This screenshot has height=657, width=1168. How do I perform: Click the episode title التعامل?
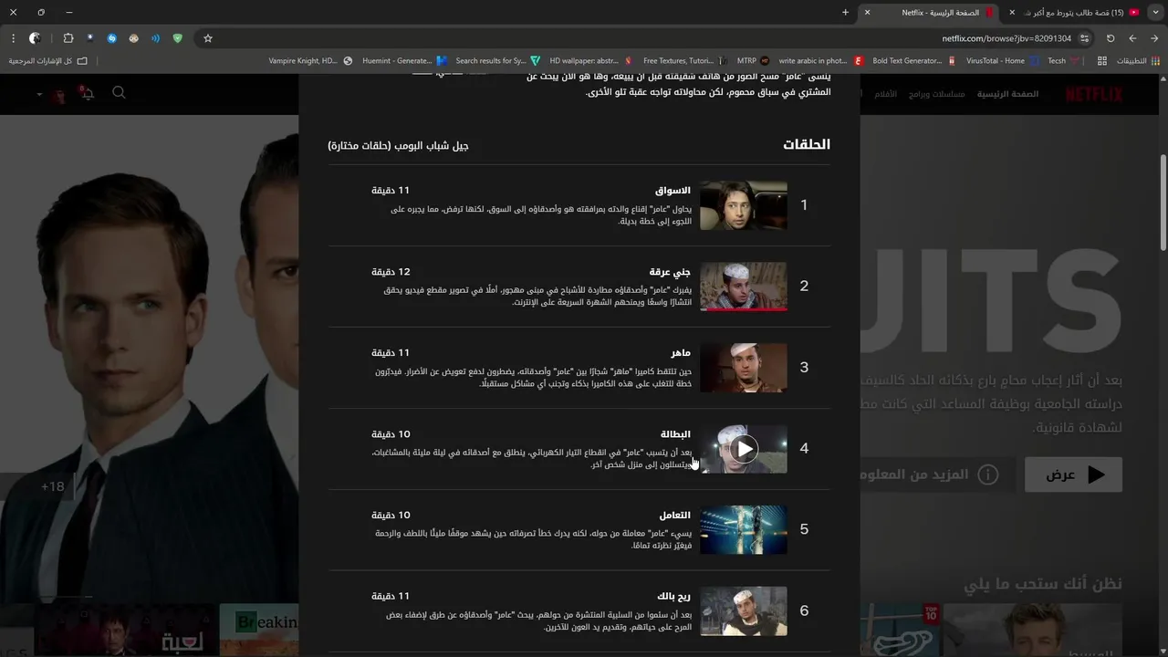[x=674, y=516]
